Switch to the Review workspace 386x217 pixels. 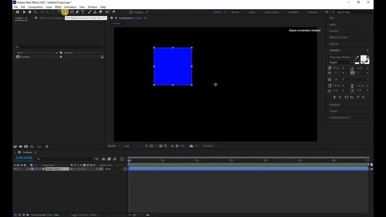235,12
